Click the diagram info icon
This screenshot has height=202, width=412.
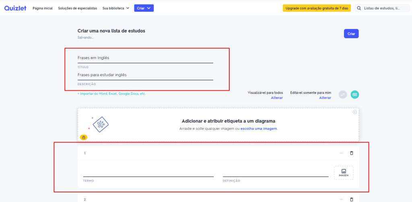(355, 112)
